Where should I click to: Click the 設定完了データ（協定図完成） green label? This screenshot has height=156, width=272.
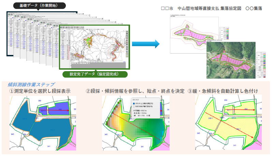pyautogui.click(x=95, y=74)
